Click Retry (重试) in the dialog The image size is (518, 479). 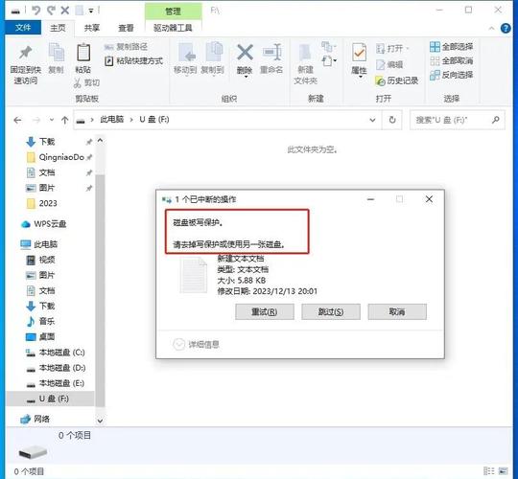click(265, 311)
